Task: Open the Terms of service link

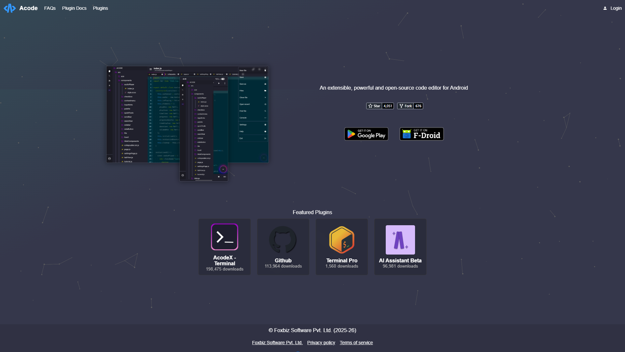Action: click(x=356, y=343)
